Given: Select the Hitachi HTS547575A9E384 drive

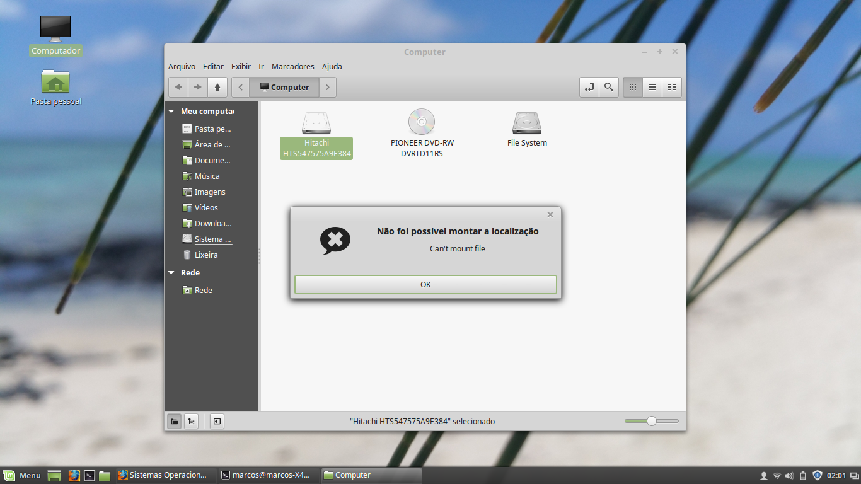Looking at the screenshot, I should [316, 134].
